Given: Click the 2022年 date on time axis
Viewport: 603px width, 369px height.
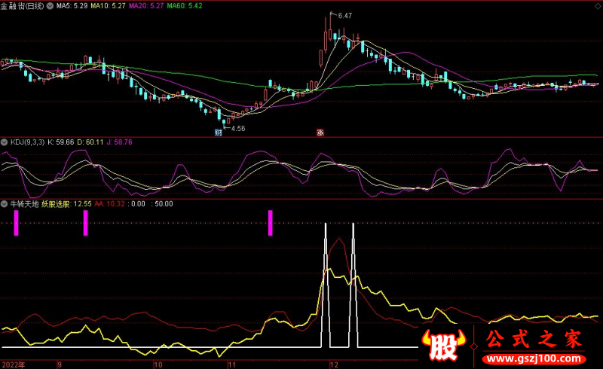Looking at the screenshot, I should coord(13,364).
